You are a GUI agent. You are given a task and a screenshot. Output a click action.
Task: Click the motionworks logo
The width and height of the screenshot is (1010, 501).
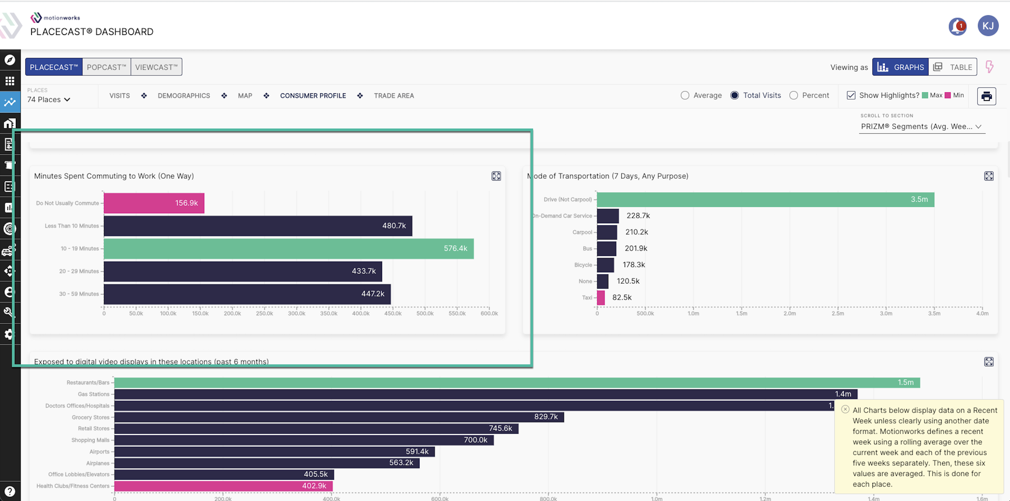(x=55, y=18)
